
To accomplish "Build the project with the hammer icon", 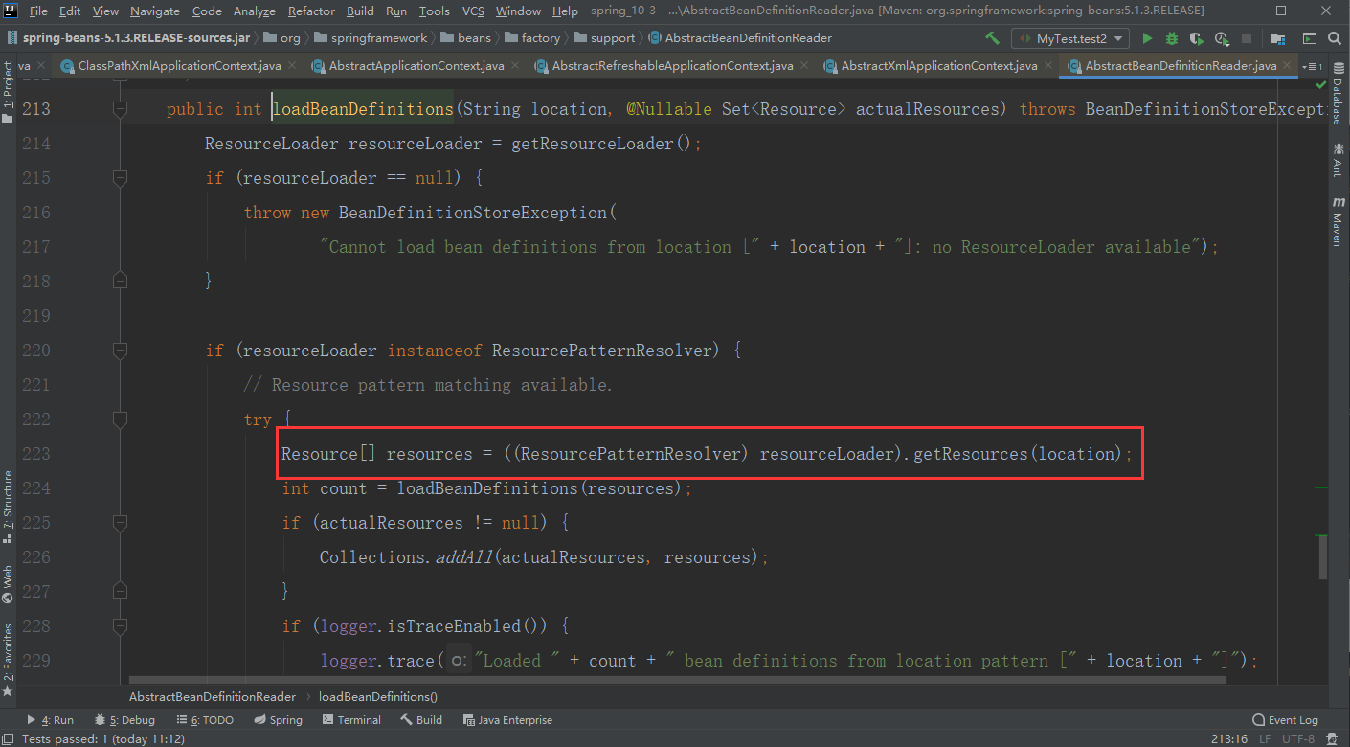I will (992, 38).
